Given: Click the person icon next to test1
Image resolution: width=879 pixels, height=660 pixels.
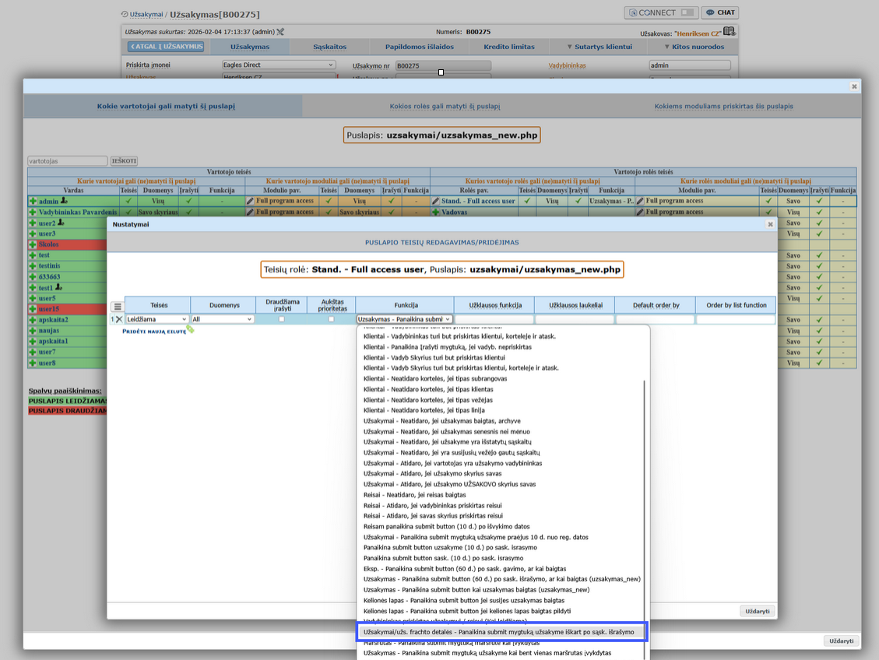Looking at the screenshot, I should (58, 287).
